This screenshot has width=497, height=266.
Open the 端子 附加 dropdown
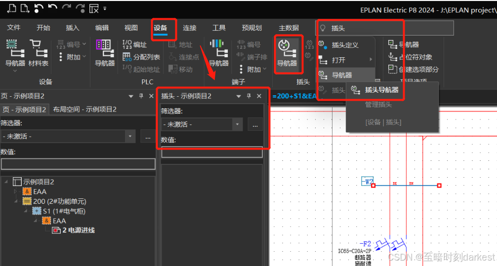[252, 70]
